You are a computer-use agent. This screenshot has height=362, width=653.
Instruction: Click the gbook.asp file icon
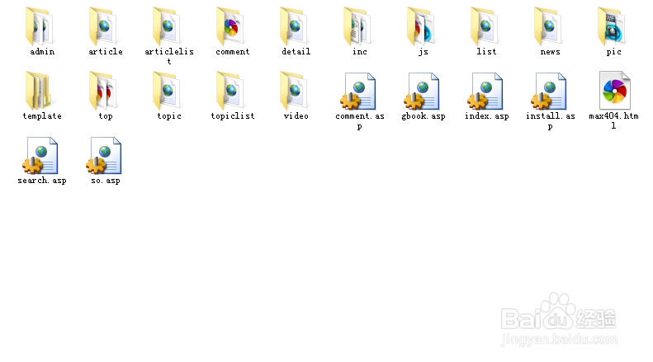pyautogui.click(x=422, y=92)
